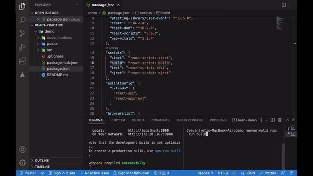
Task: Click the Debug code lens above scripts
Action: [x=112, y=48]
